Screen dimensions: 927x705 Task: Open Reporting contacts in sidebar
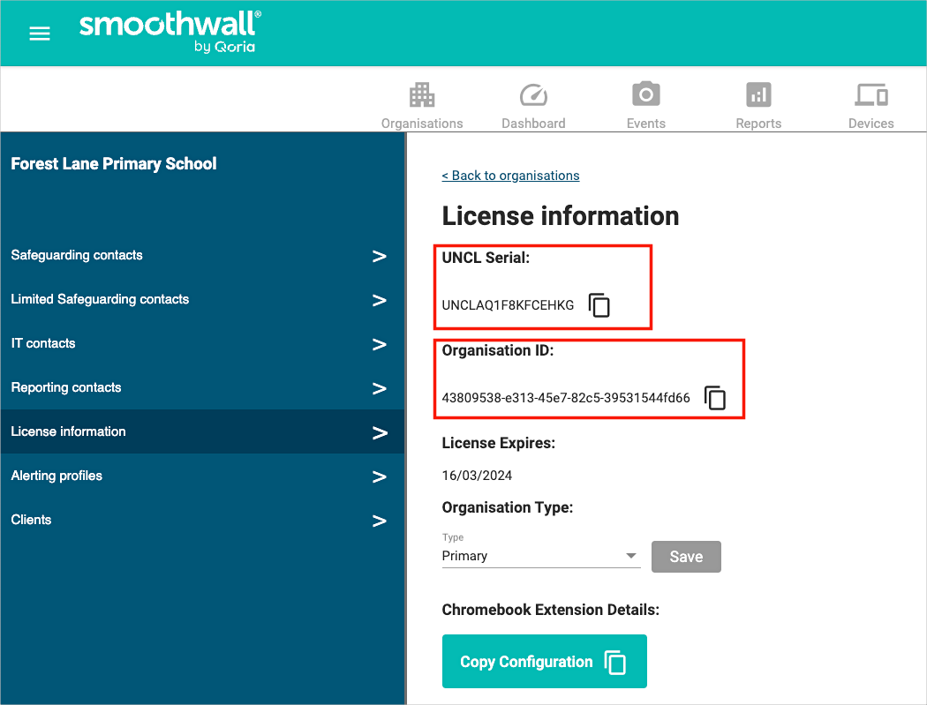pos(66,387)
